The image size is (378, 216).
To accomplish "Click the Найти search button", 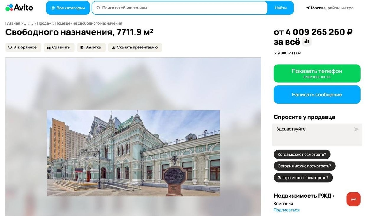I will [x=280, y=8].
